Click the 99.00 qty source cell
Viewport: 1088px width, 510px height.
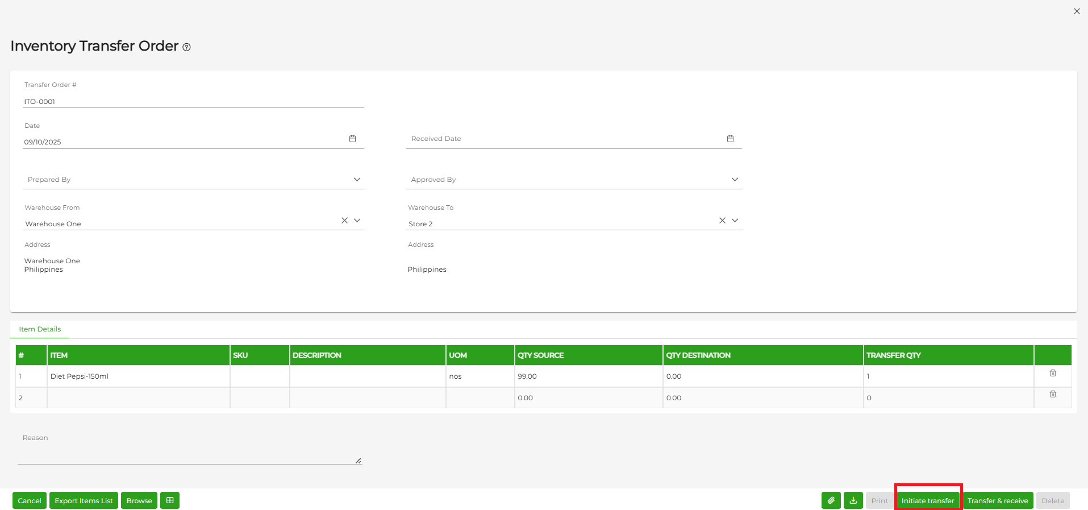coord(589,376)
